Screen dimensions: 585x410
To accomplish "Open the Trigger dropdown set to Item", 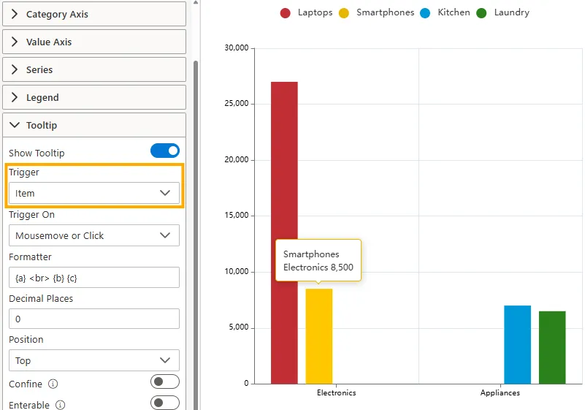I will [93, 193].
